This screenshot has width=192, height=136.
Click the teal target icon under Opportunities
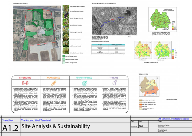point(84,83)
